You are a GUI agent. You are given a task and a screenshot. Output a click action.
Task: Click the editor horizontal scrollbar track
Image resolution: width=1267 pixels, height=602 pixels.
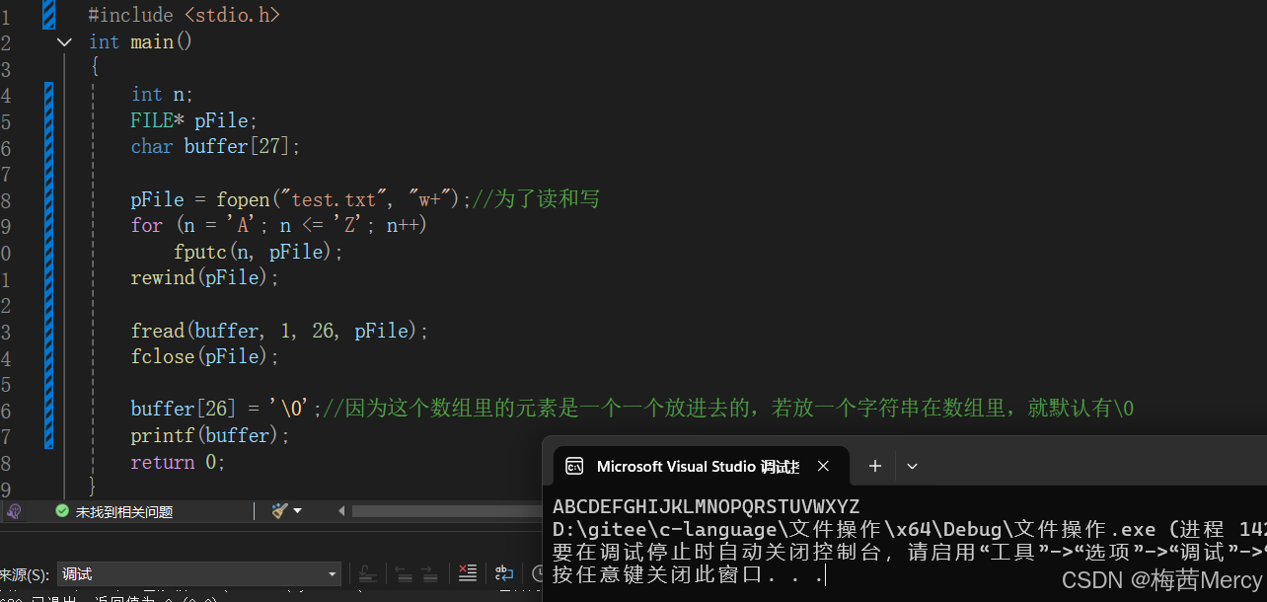click(446, 511)
